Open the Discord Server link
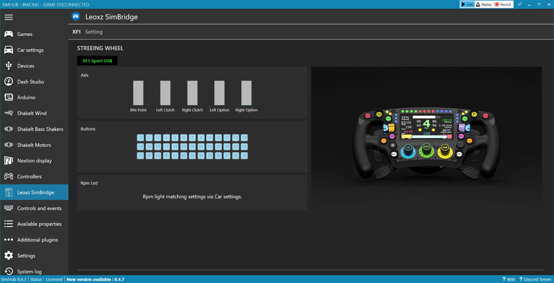Image resolution: width=554 pixels, height=283 pixels. [535, 279]
